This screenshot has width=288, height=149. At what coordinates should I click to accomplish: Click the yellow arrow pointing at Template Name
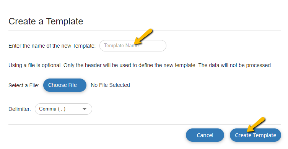(143, 37)
